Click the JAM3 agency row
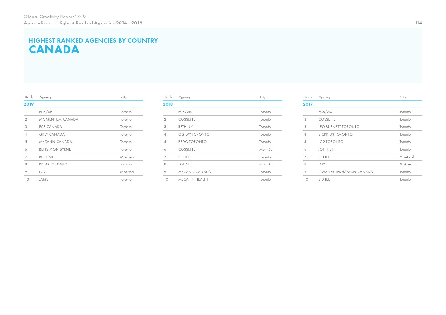446x315 pixels. point(44,179)
